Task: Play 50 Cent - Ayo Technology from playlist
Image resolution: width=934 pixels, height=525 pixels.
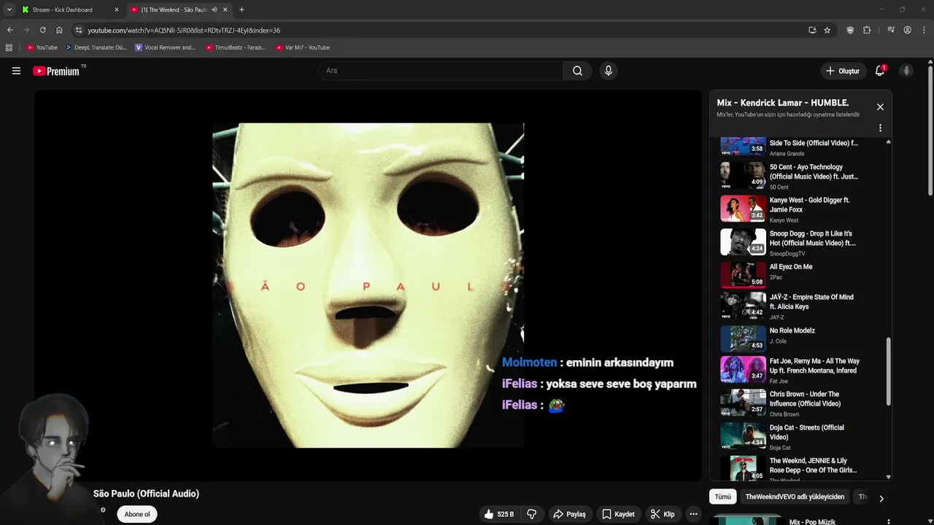Action: point(801,176)
